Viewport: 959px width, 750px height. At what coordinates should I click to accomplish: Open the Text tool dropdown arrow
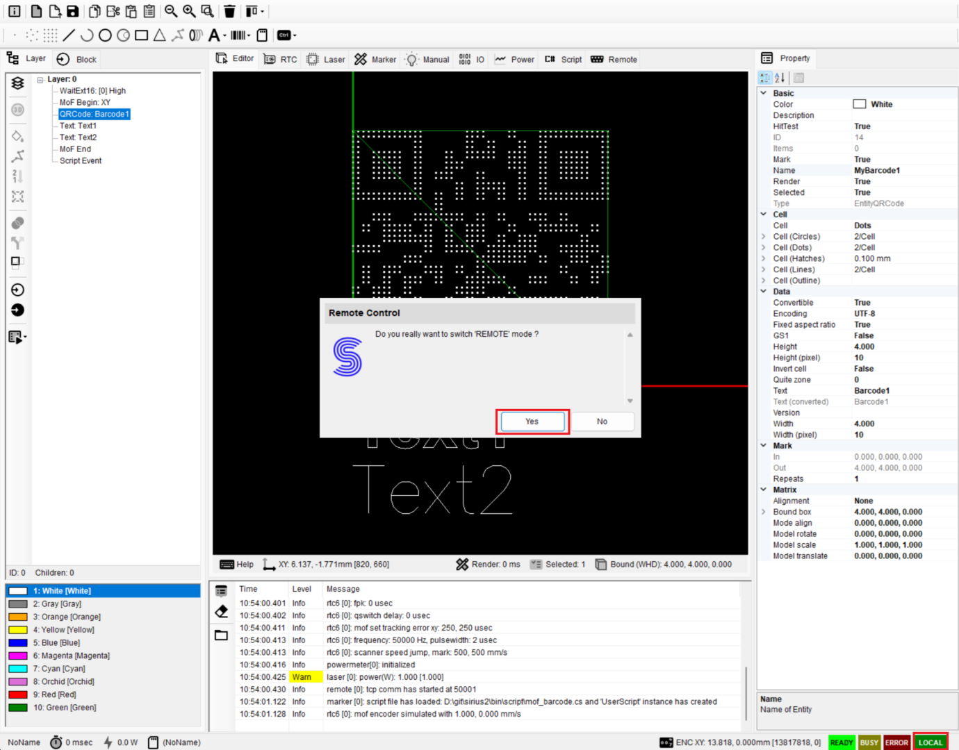pos(224,35)
